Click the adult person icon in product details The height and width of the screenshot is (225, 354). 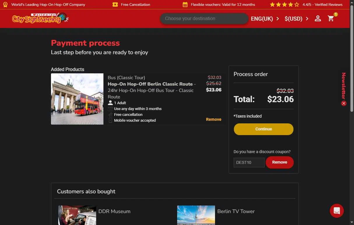(x=110, y=103)
